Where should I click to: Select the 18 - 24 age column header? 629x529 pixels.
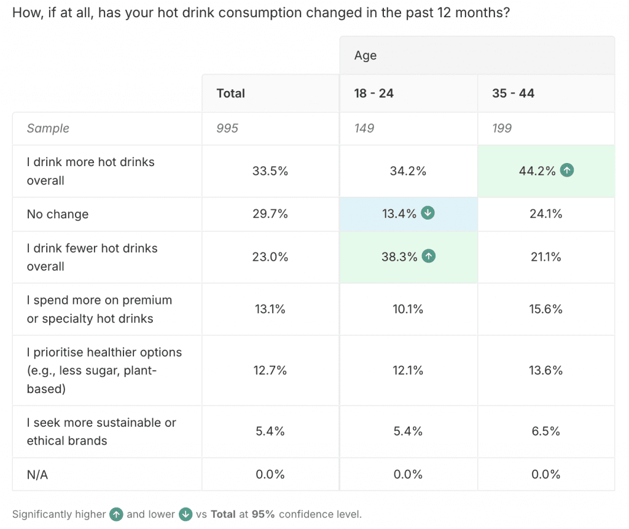(x=373, y=93)
